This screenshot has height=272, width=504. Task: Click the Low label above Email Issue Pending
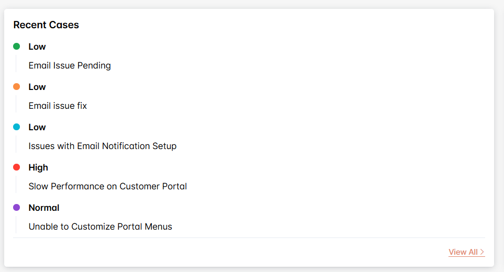(x=37, y=47)
